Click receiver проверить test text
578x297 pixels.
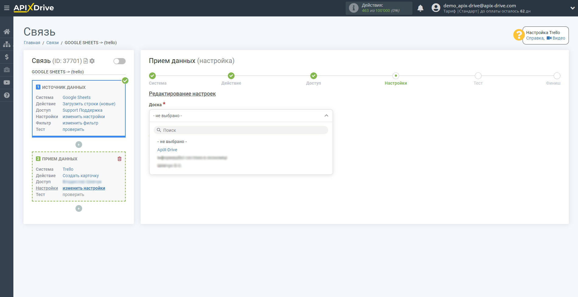(73, 194)
